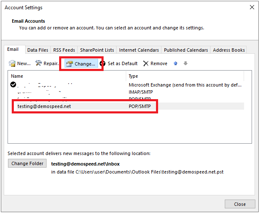The width and height of the screenshot is (260, 213).
Task: Set selected account as default
Action: pos(119,63)
